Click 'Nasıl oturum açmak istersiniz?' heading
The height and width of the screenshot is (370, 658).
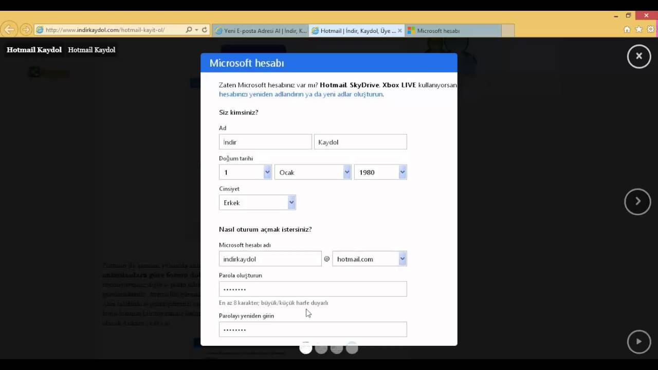click(x=265, y=230)
